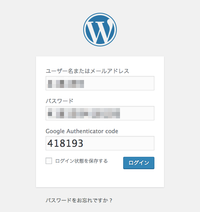This screenshot has width=200, height=212.
Task: Click empty area of the username field
Action: coord(119,83)
